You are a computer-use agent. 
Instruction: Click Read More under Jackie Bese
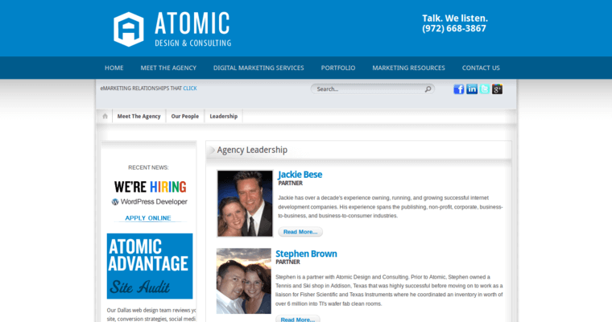point(300,232)
